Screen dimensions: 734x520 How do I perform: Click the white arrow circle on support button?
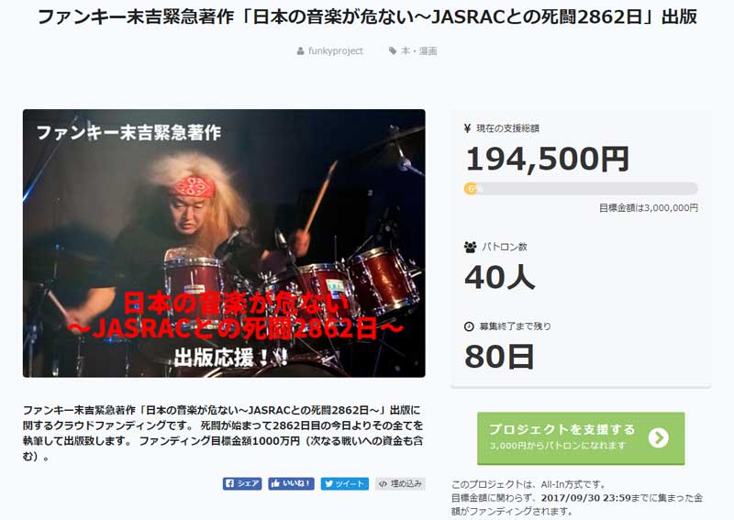658,437
